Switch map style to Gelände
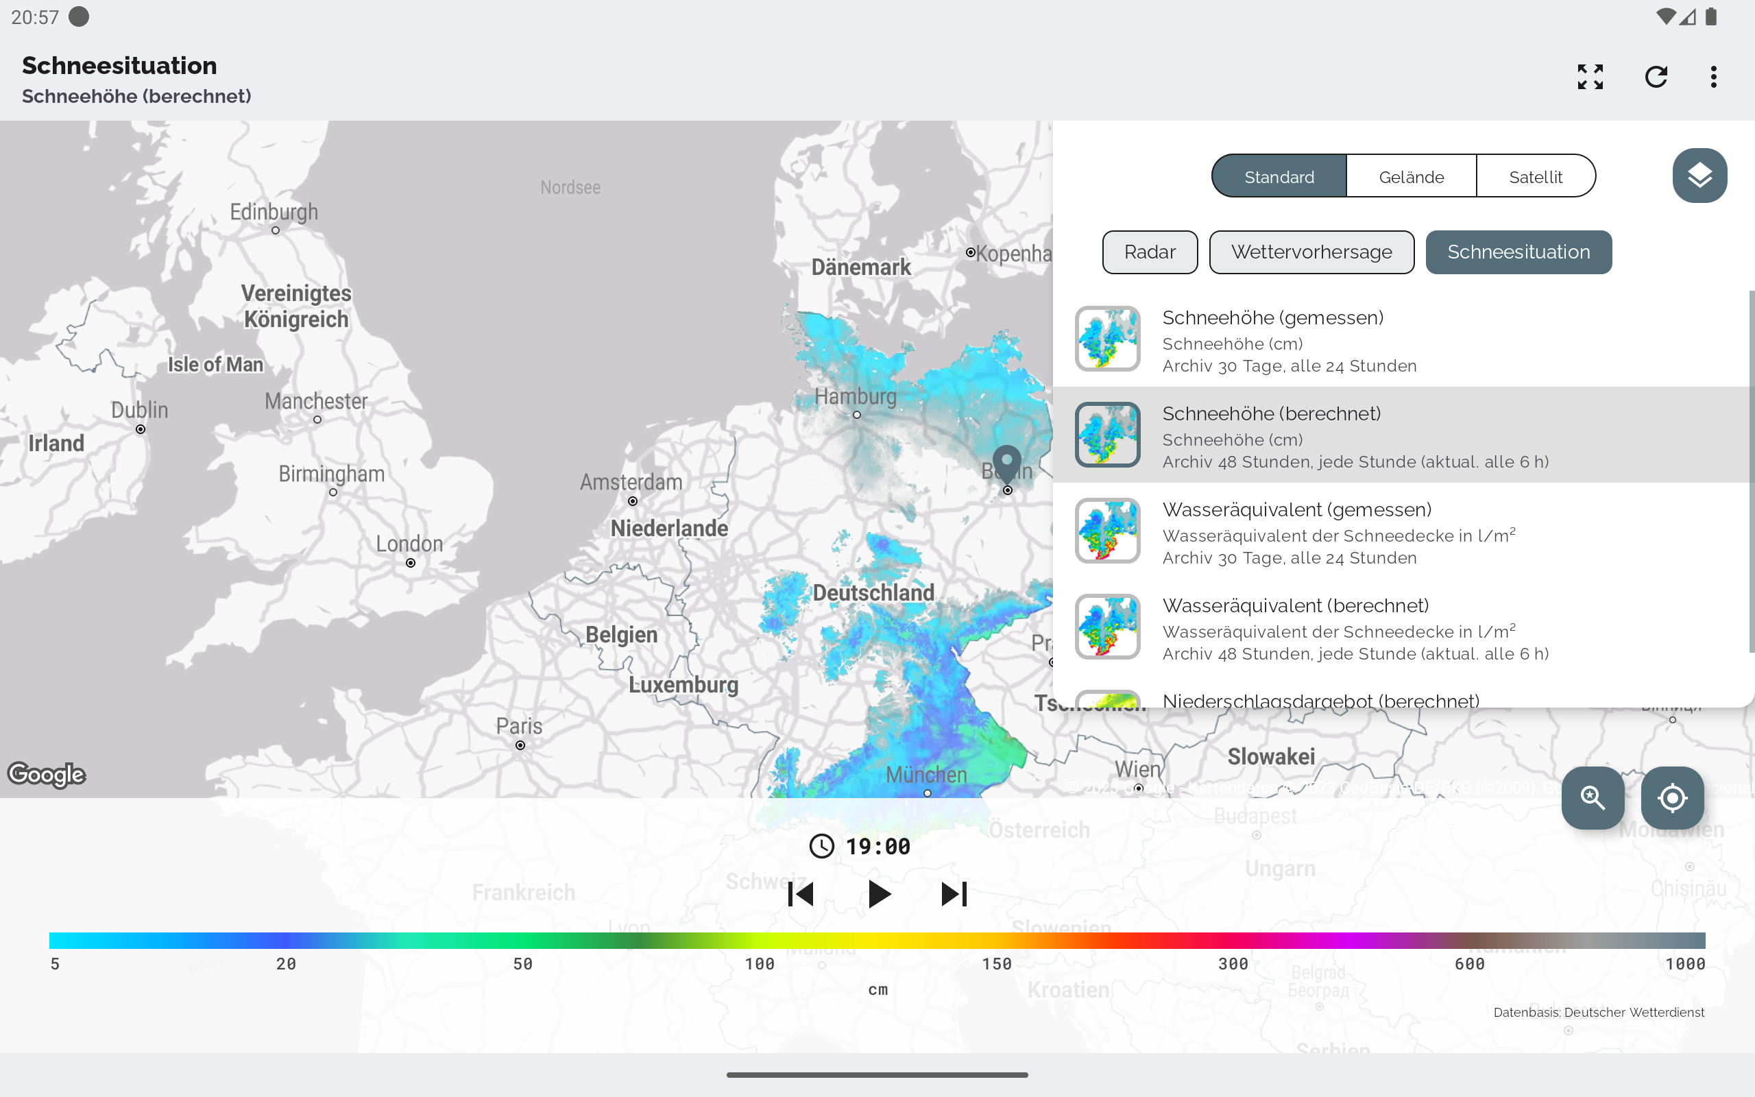 click(x=1411, y=176)
